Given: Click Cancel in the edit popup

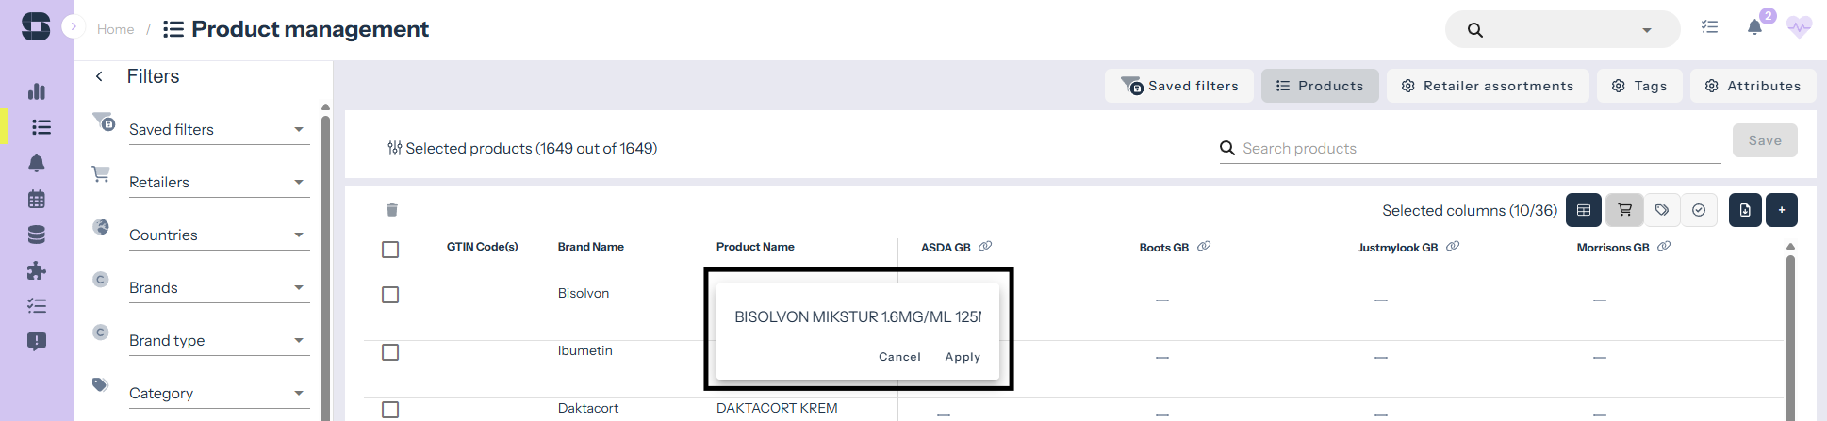Looking at the screenshot, I should point(899,357).
